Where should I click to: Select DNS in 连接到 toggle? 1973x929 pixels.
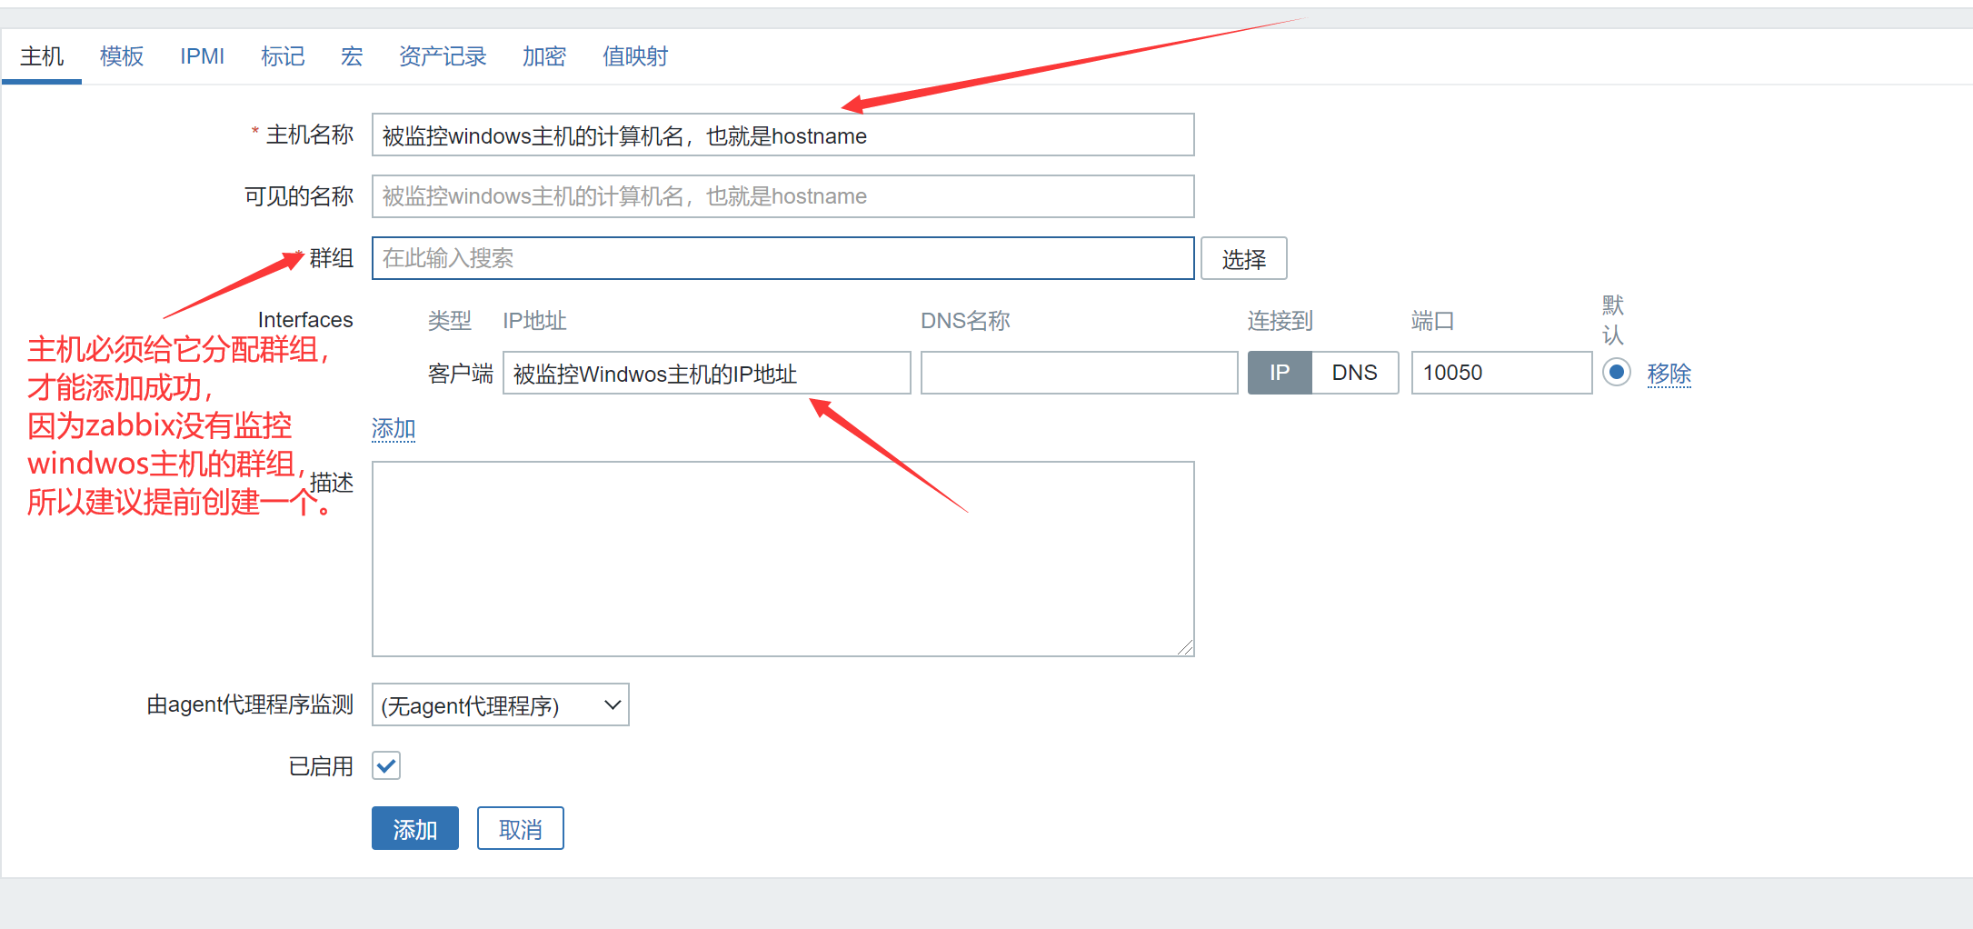(1354, 373)
